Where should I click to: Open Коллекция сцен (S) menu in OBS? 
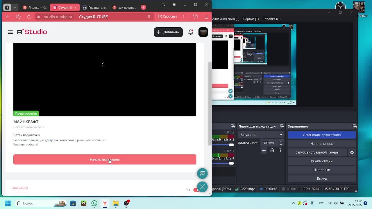226,19
